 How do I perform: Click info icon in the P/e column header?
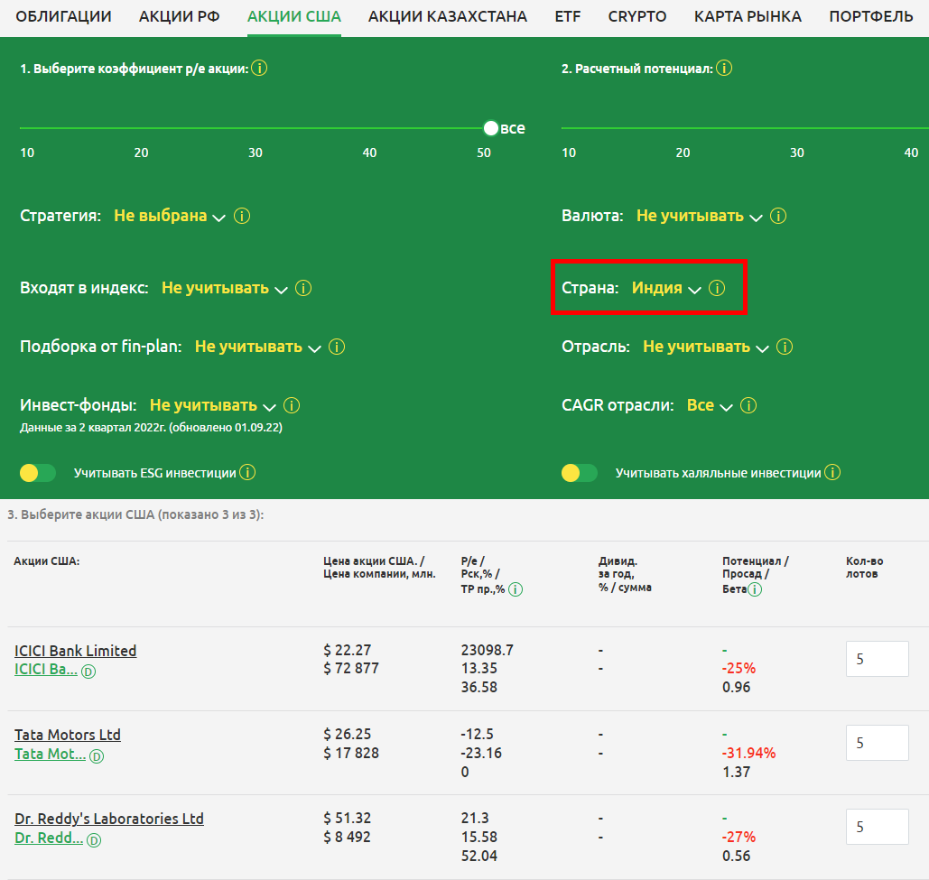click(x=515, y=589)
